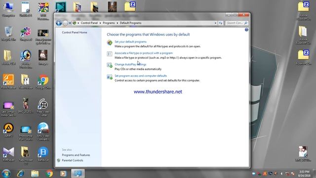Open the Computer desktop icon

tap(8, 10)
